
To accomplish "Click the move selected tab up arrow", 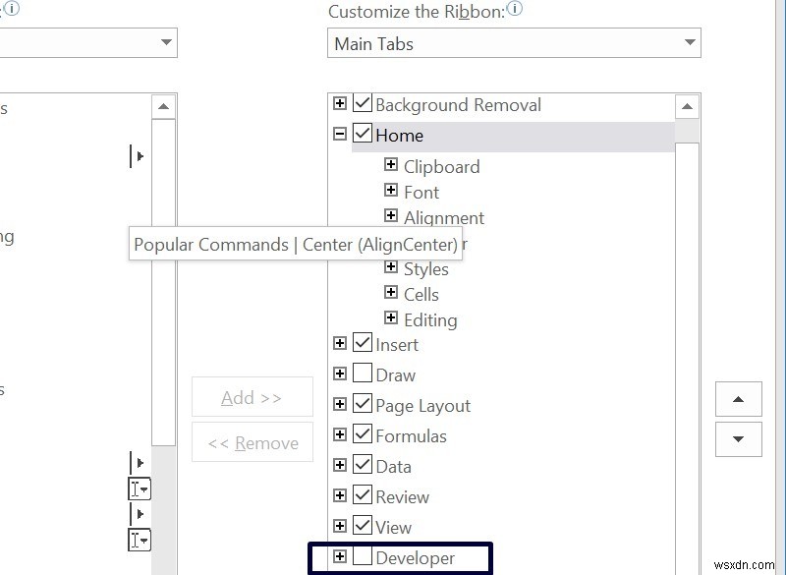I will (x=738, y=400).
